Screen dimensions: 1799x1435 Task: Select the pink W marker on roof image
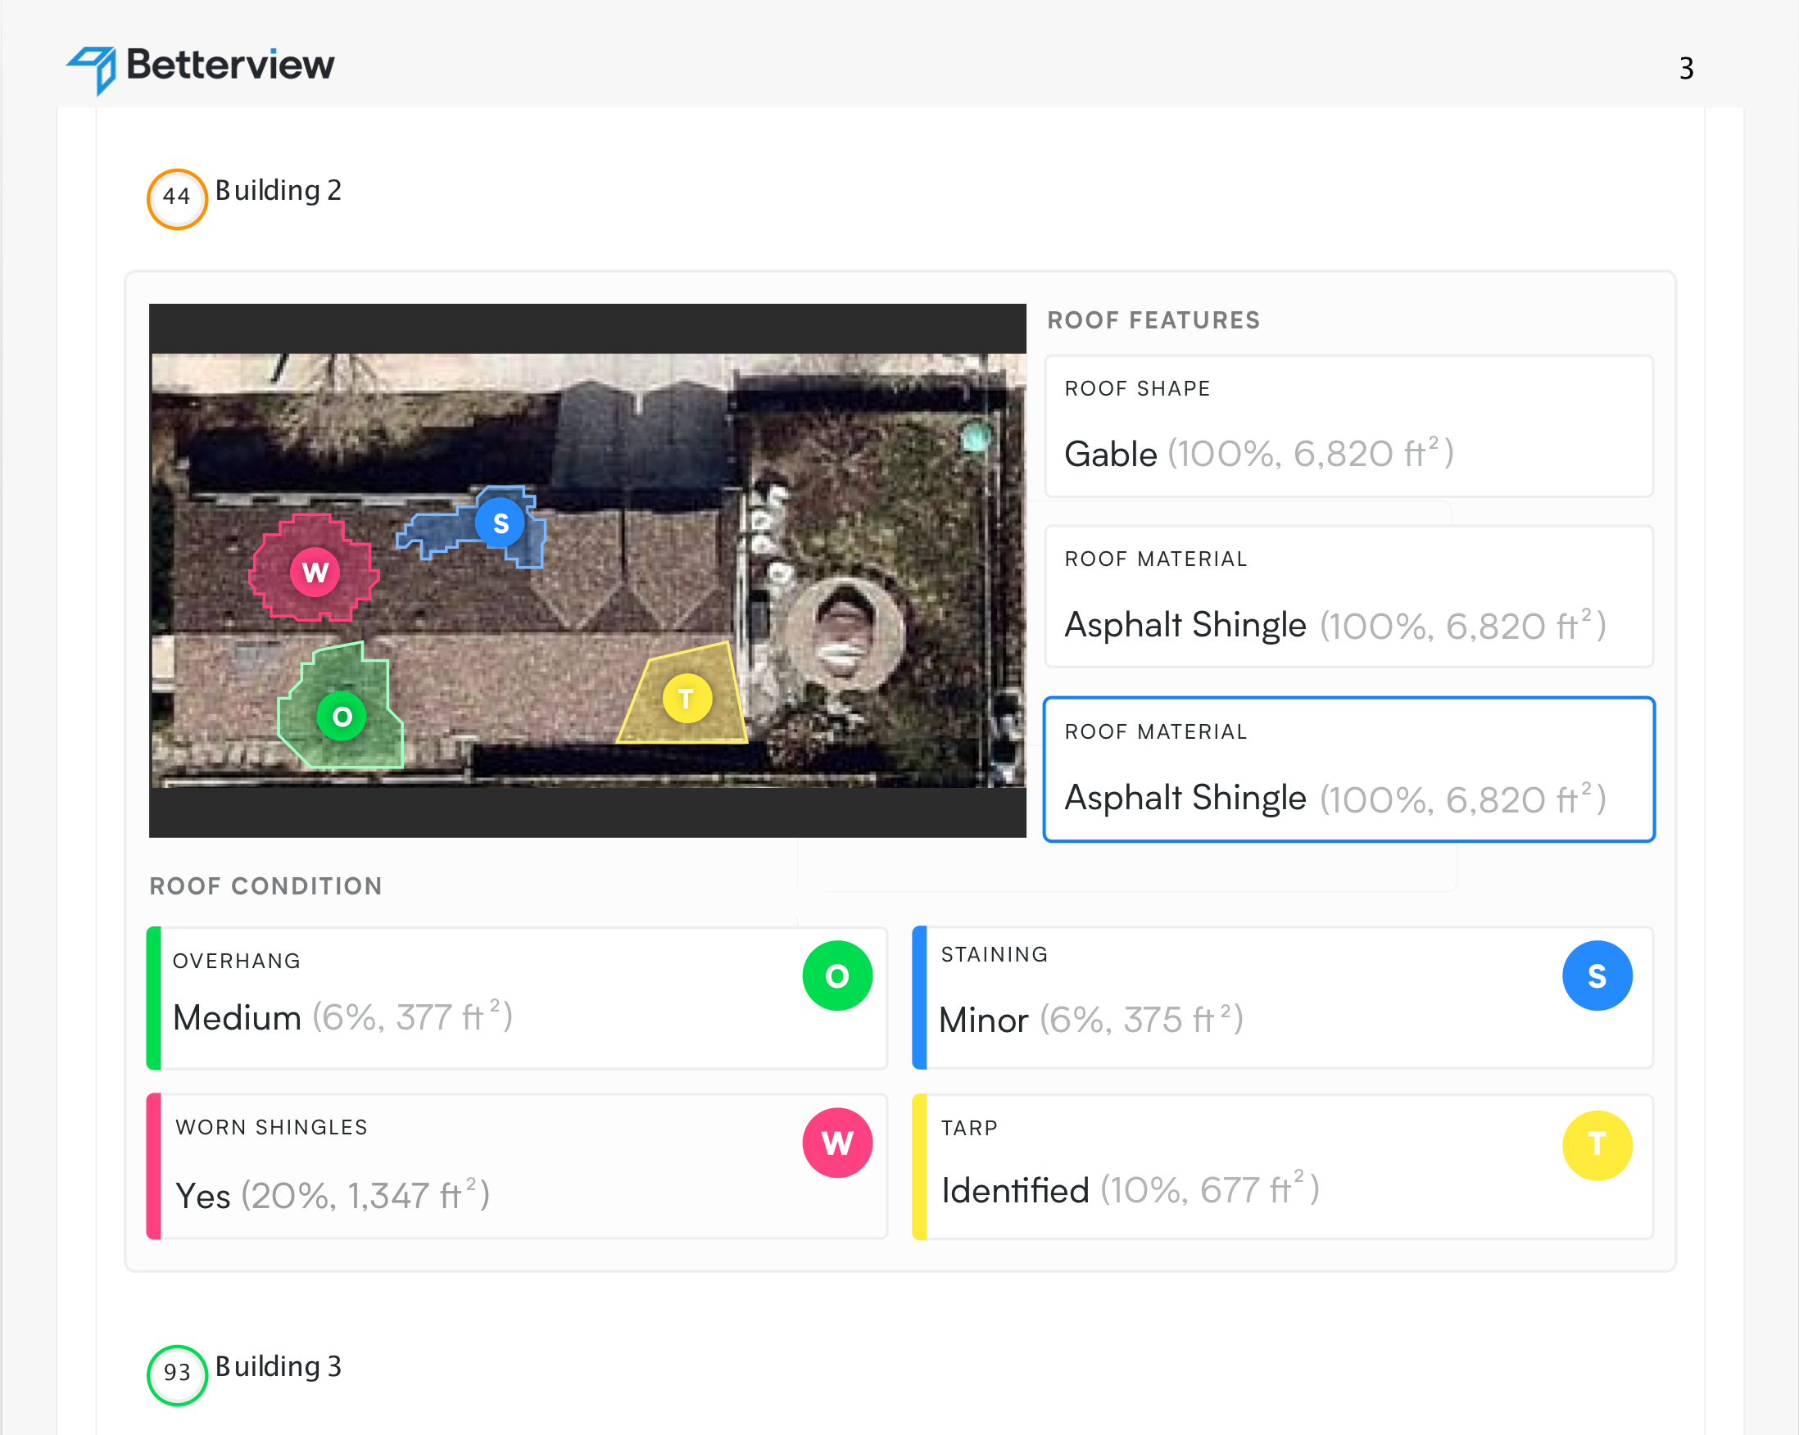(x=315, y=573)
